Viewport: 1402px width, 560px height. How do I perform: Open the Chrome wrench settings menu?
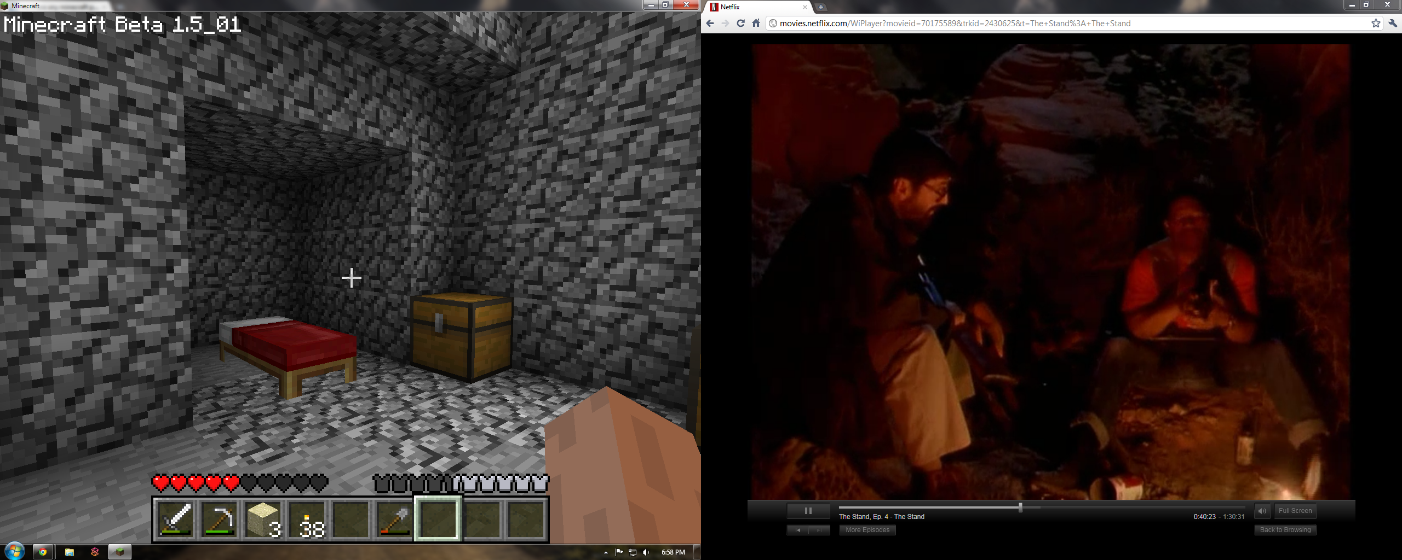[1393, 23]
